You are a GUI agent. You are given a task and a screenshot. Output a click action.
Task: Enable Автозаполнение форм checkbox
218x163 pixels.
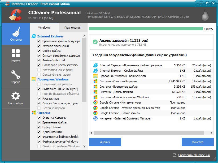[x=39, y=70]
